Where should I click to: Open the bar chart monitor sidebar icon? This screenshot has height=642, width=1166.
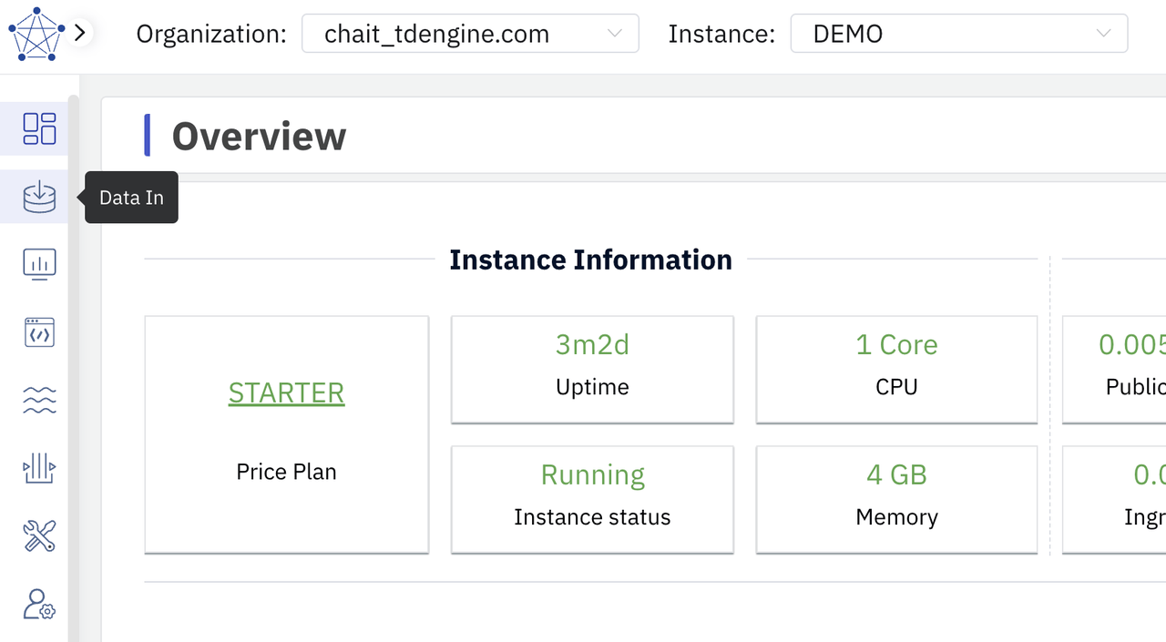pos(39,265)
